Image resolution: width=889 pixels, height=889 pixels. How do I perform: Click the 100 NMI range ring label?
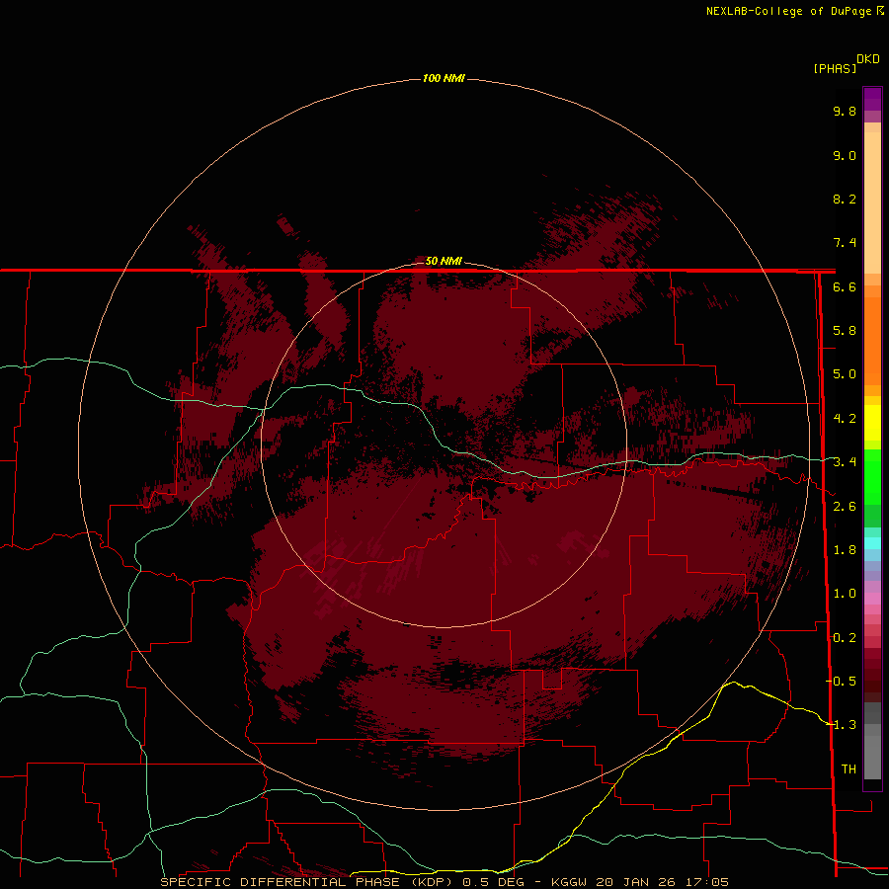[x=444, y=78]
